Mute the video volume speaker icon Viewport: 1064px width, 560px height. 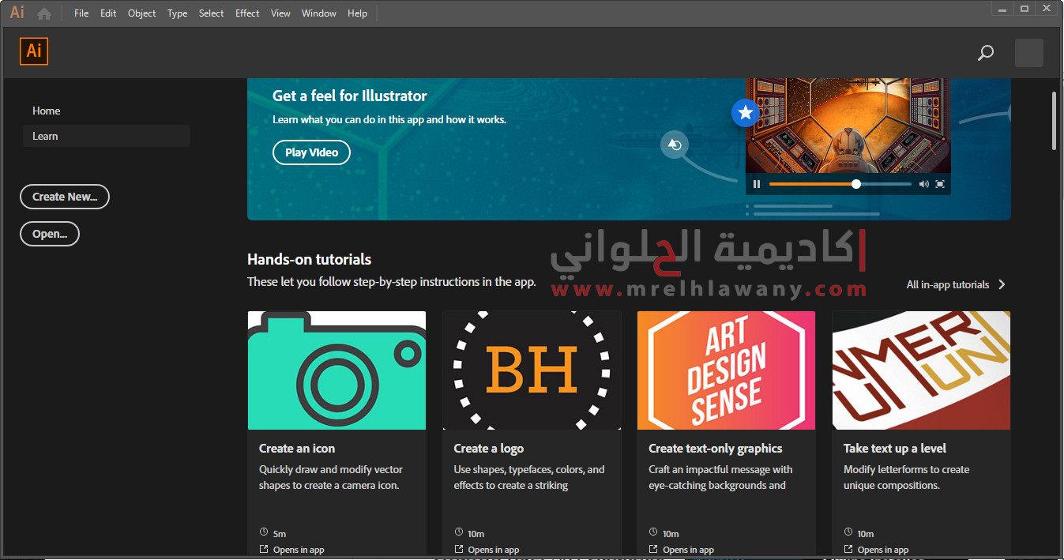(923, 184)
